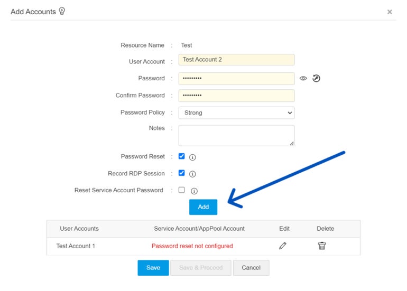
Task: Open info icon next to Record RDP Session
Action: 192,174
